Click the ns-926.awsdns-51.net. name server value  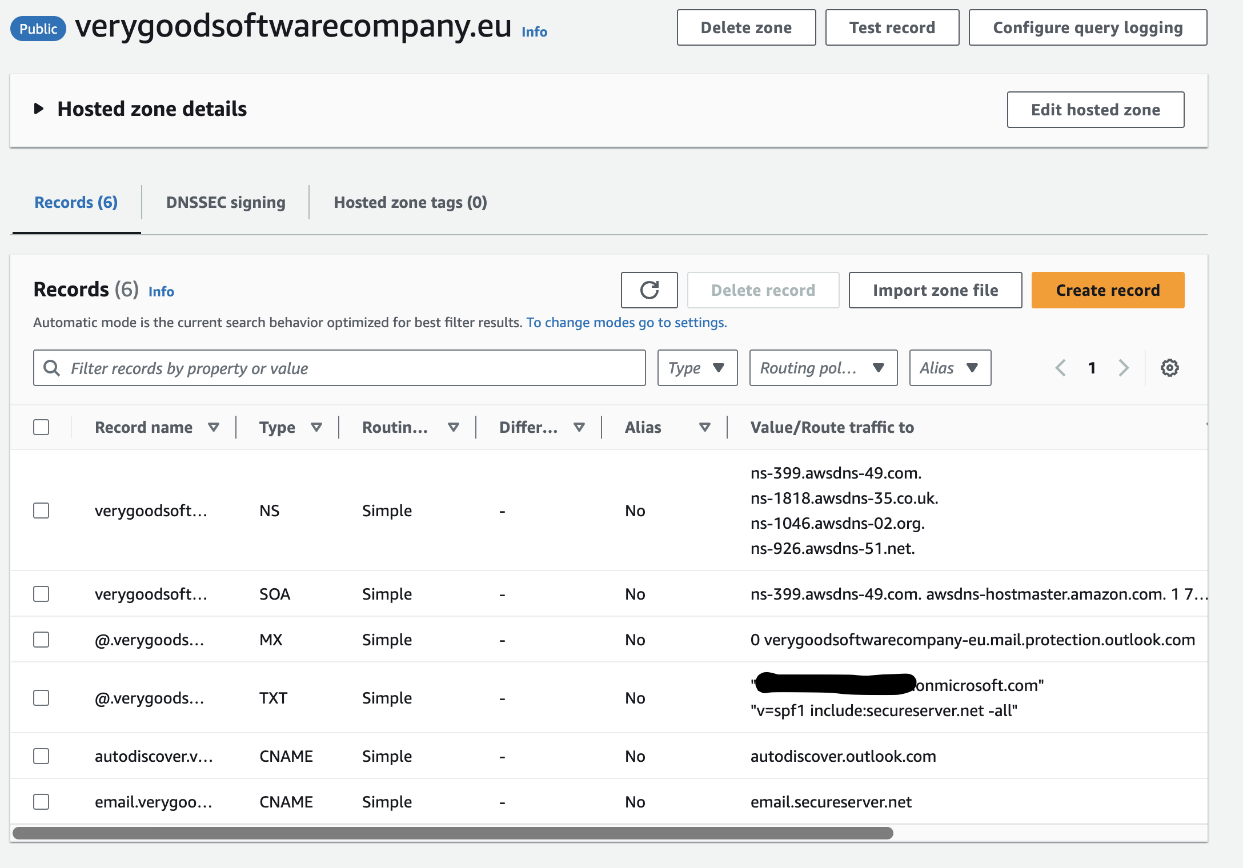click(833, 548)
